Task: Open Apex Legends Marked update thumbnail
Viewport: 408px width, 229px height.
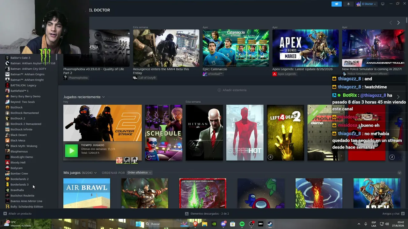Action: (305, 48)
